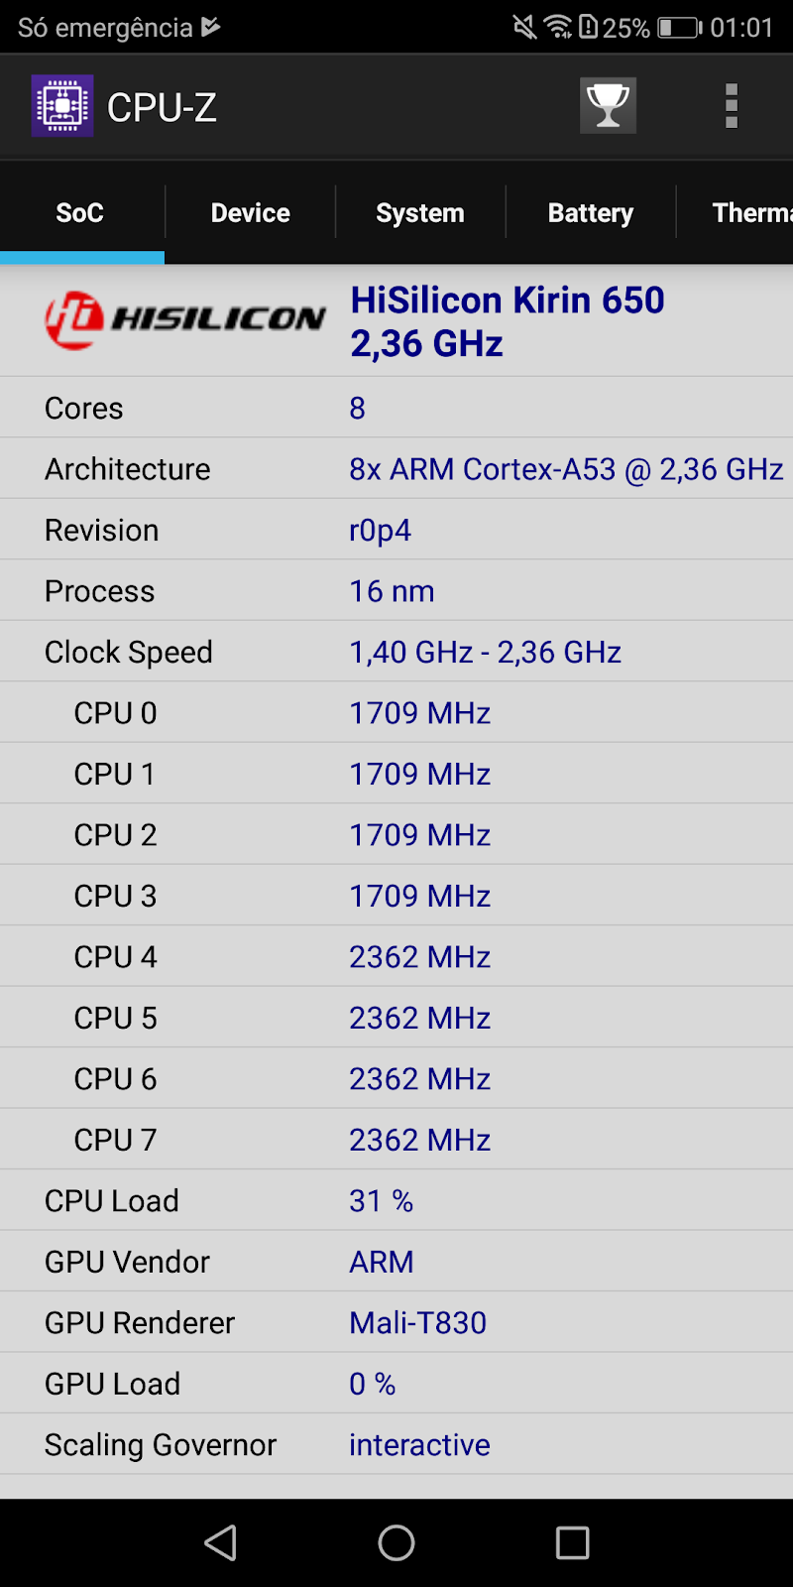Tap the Wi-Fi signal status icon
Image resolution: width=793 pixels, height=1587 pixels.
pyautogui.click(x=559, y=27)
